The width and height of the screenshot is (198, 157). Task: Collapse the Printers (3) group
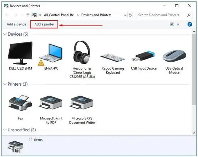pyautogui.click(x=5, y=84)
